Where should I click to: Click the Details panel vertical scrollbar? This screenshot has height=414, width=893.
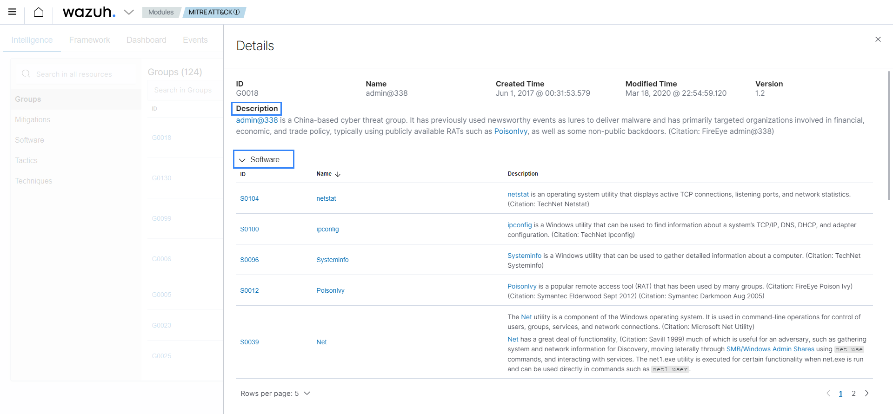point(889,135)
